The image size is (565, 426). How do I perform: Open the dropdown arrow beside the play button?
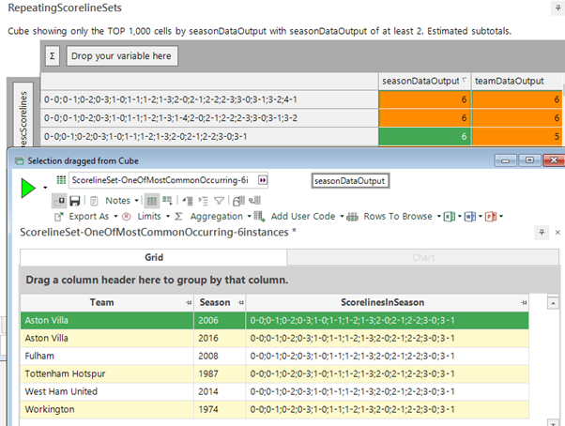tap(45, 188)
